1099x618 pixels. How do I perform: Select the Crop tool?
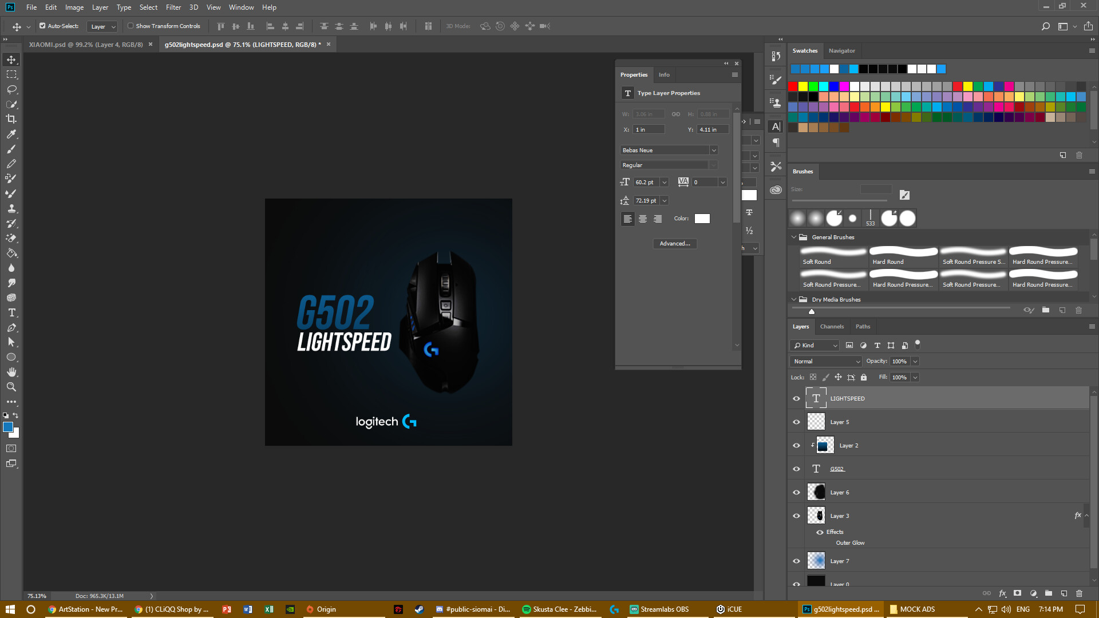(x=11, y=119)
